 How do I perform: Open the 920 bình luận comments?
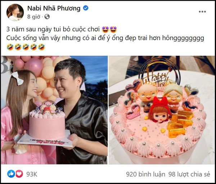coord(145,174)
